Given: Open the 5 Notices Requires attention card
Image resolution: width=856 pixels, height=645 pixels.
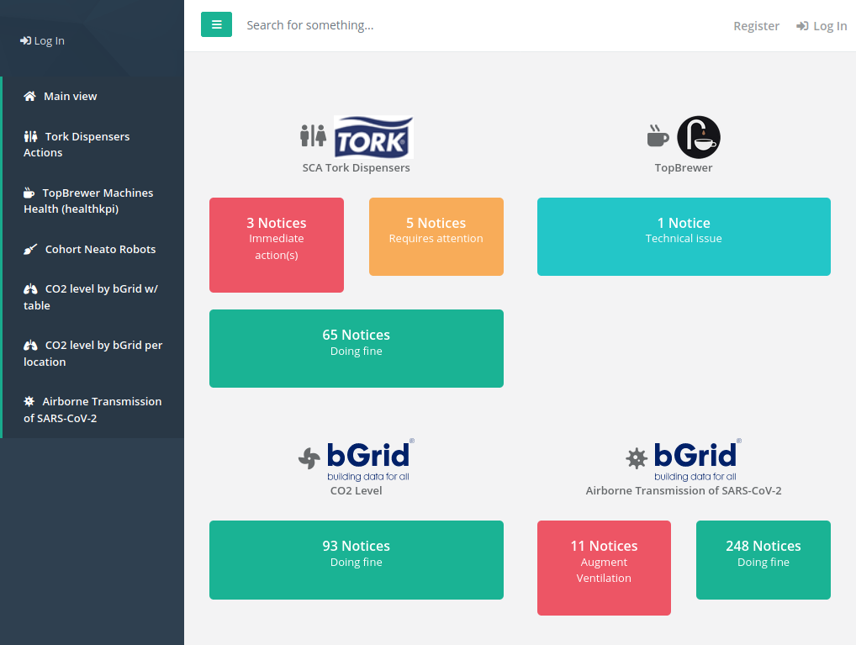Looking at the screenshot, I should click(x=436, y=236).
